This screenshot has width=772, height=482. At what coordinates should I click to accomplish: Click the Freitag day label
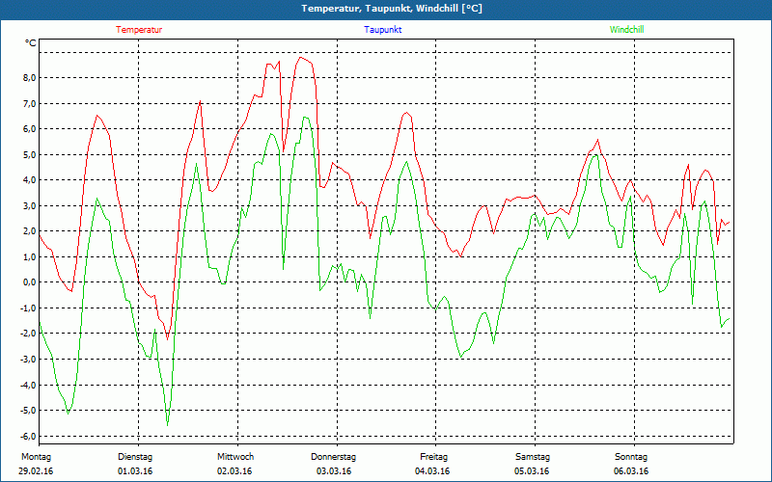(433, 457)
